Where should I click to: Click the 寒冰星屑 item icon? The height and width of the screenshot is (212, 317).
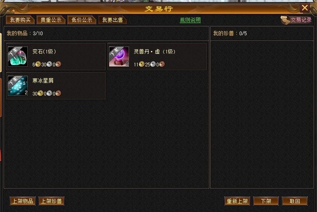18,86
